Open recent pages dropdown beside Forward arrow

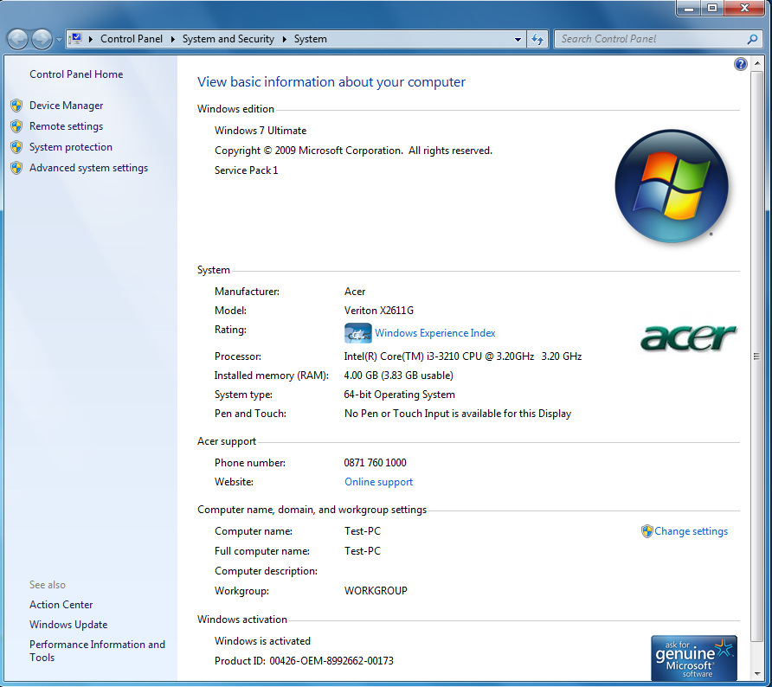(x=59, y=40)
